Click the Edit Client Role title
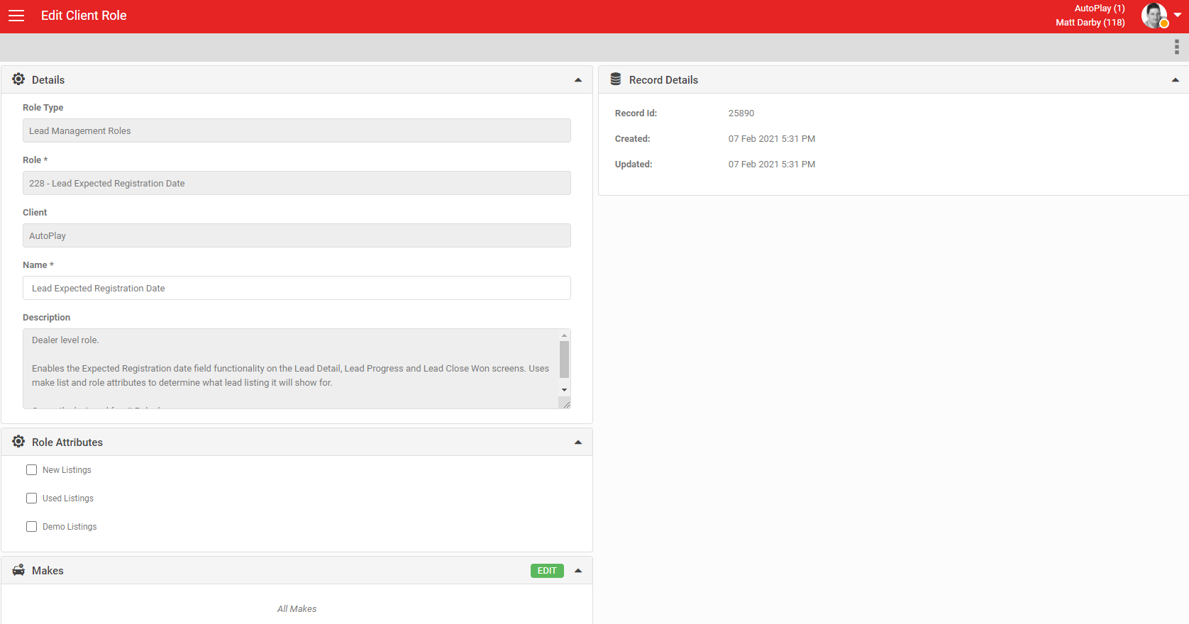This screenshot has width=1189, height=624. pos(84,16)
